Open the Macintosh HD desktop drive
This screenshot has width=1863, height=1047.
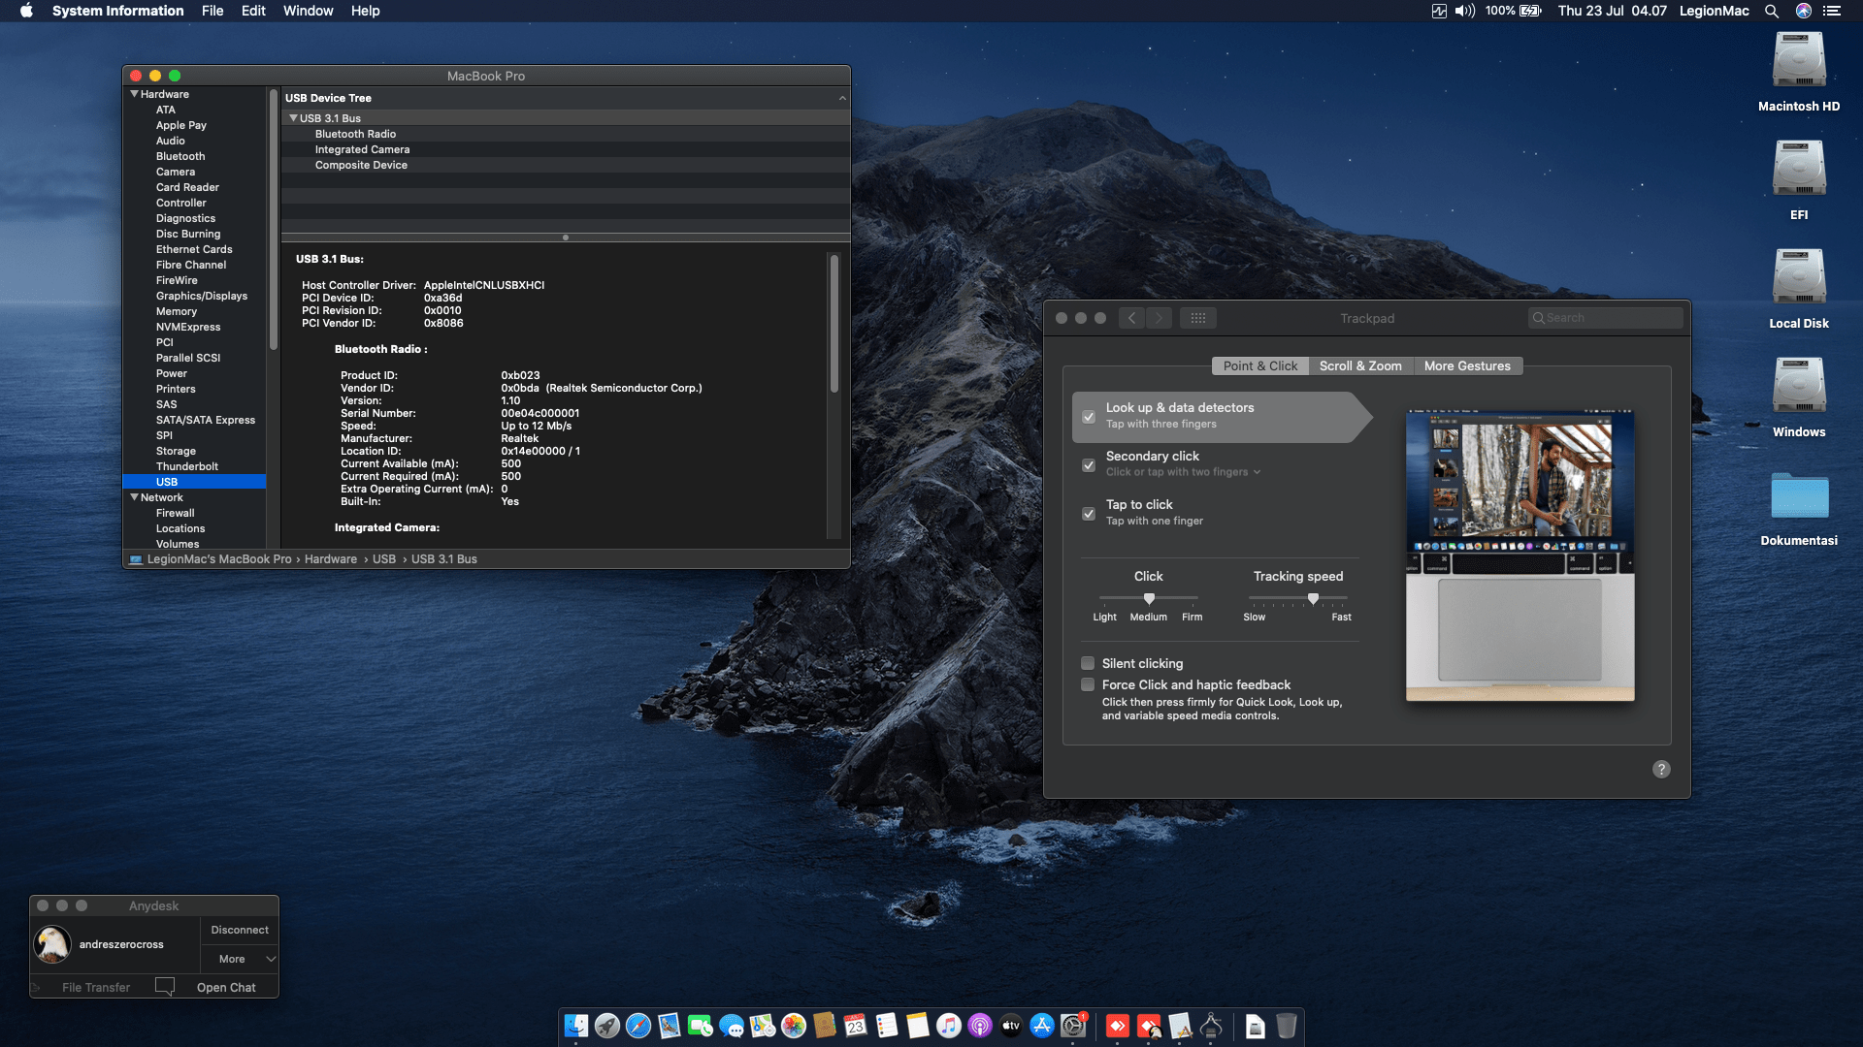pyautogui.click(x=1799, y=60)
